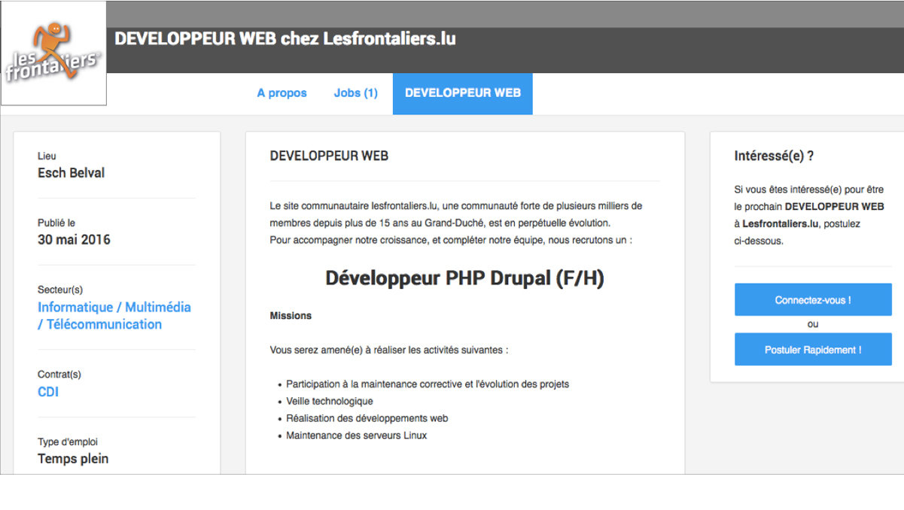Click the Type d'emploi label
904x510 pixels.
[x=68, y=442]
